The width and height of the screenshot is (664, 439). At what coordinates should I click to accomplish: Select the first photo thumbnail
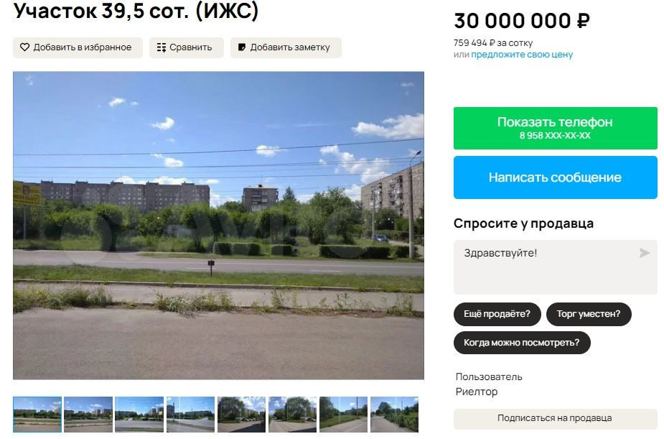(x=37, y=415)
